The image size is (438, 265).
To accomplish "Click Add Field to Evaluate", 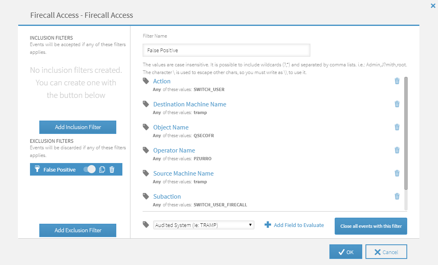I will (x=294, y=225).
